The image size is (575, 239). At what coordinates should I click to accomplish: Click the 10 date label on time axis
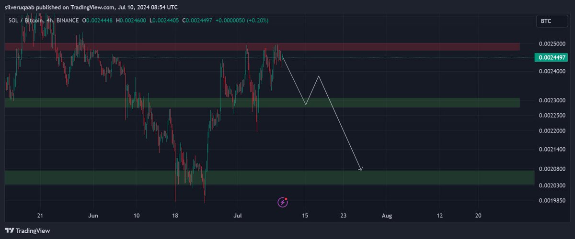tap(137, 216)
